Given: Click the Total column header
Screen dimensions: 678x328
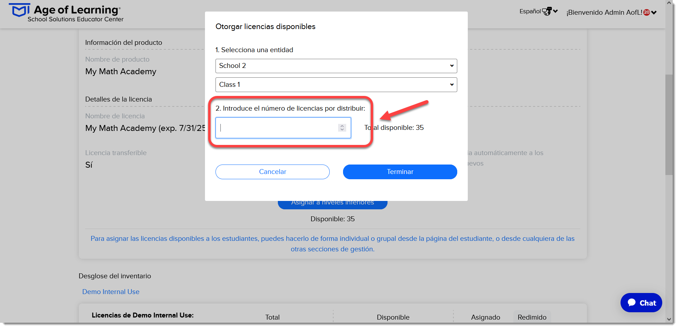Looking at the screenshot, I should (x=272, y=317).
